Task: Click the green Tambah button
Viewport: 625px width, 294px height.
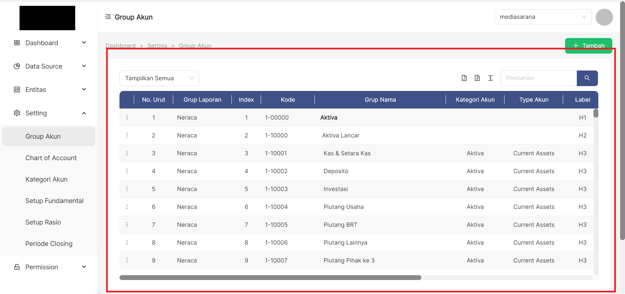Action: (589, 45)
